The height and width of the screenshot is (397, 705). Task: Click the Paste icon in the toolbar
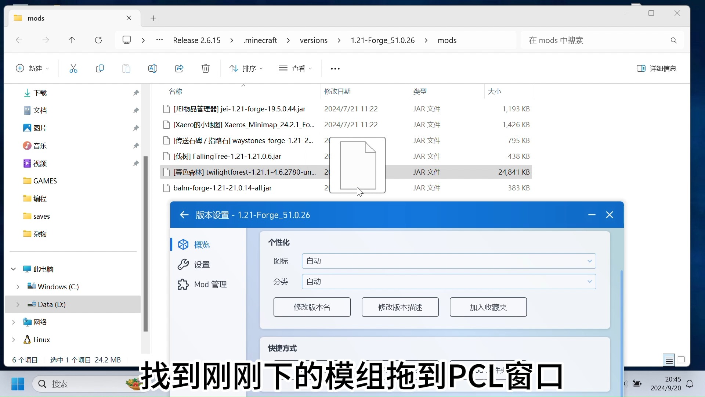pyautogui.click(x=126, y=68)
